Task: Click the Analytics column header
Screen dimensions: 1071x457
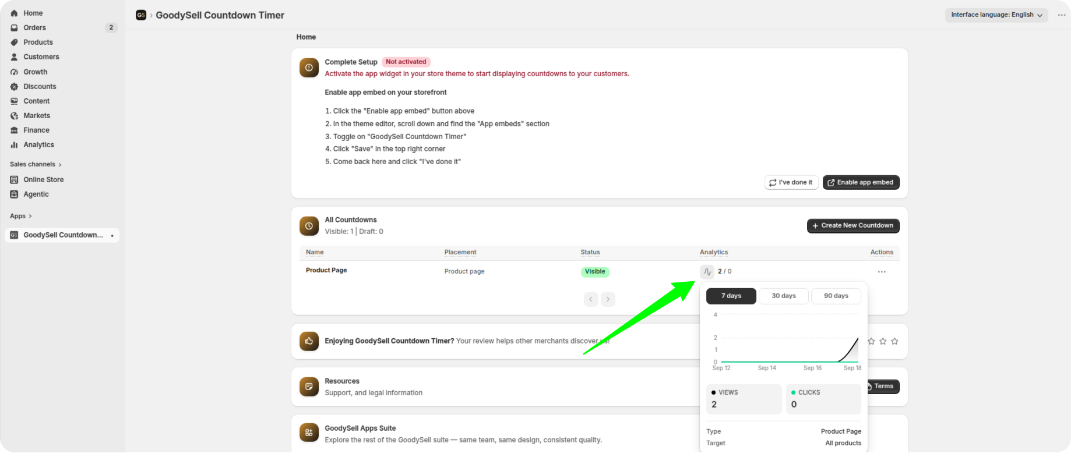Action: point(714,252)
